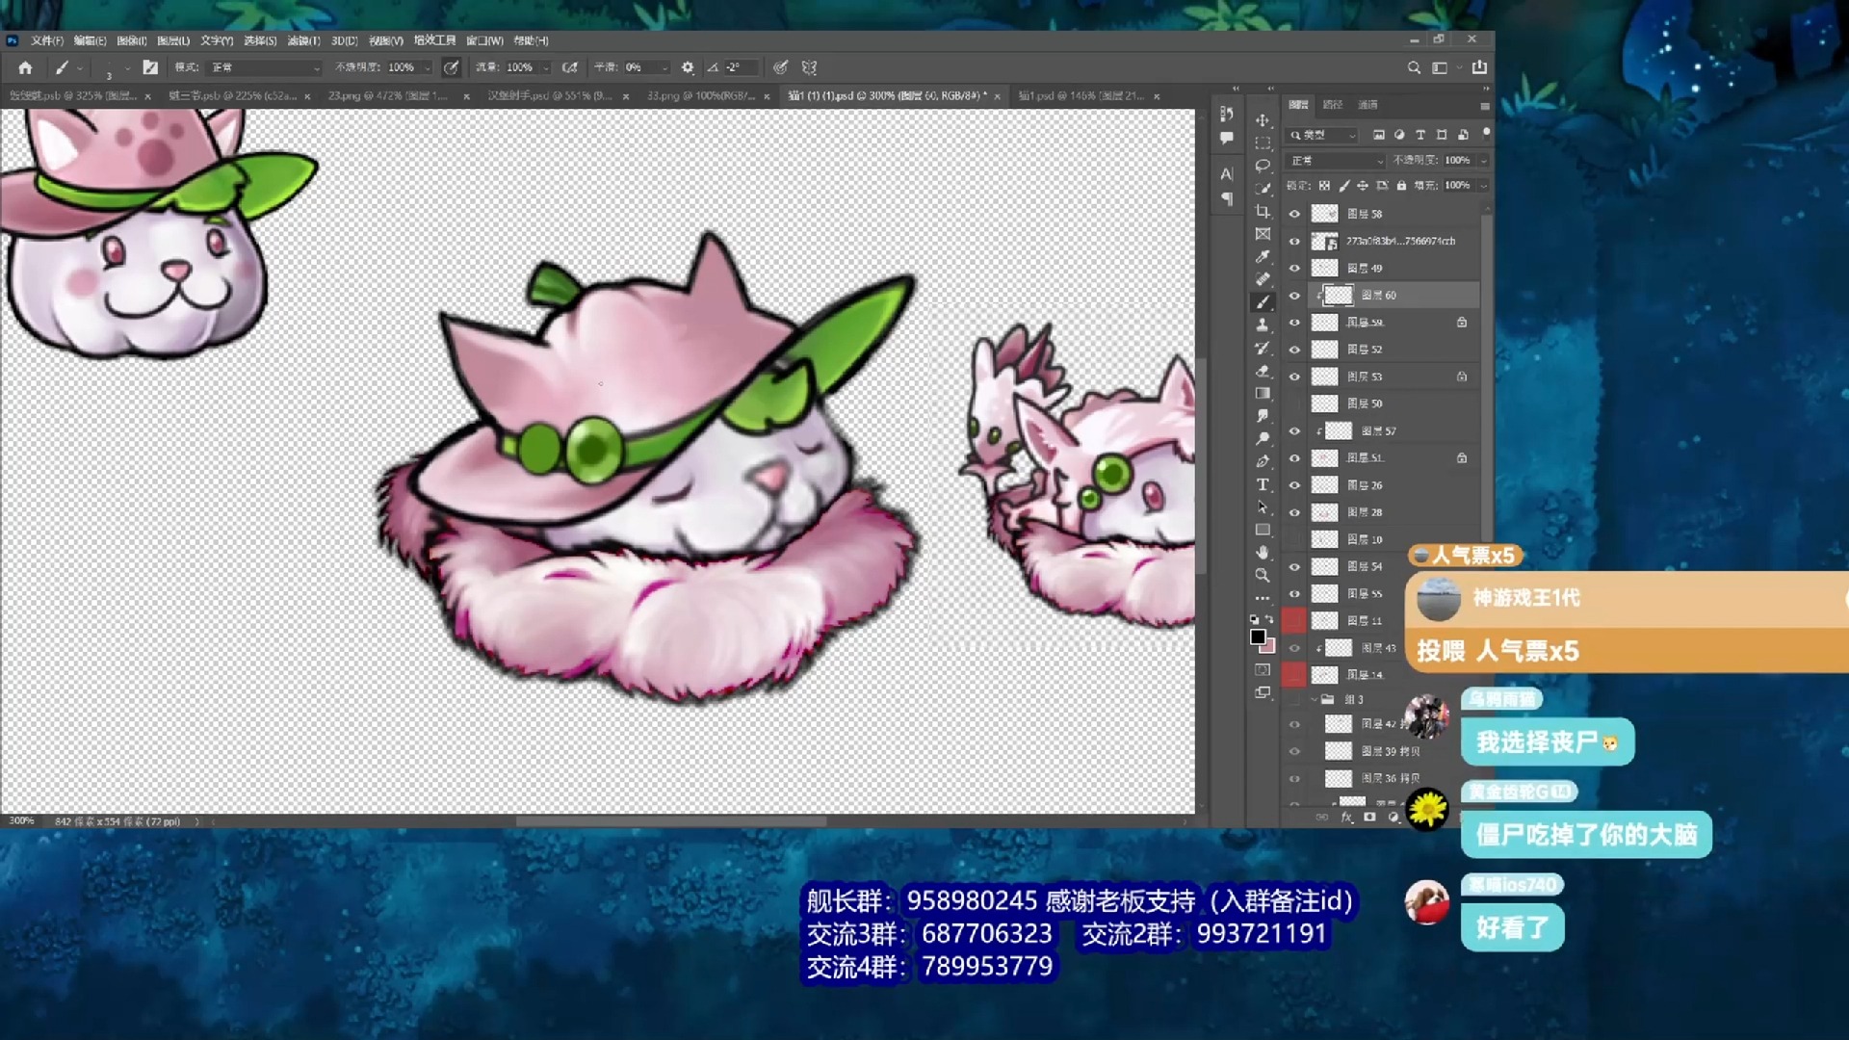Select the Healing Brush tool

[1263, 279]
